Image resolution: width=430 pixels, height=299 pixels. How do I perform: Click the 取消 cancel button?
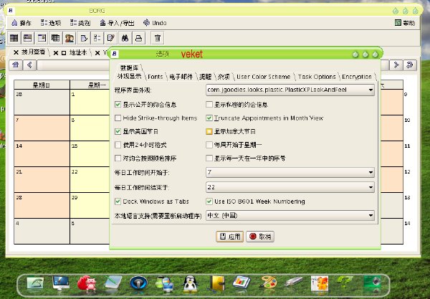click(x=260, y=237)
